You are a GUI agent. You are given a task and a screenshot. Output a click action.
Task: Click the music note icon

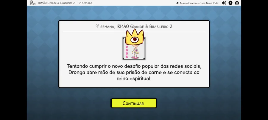[177, 3]
